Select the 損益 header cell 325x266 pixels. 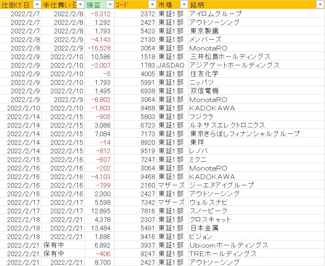coord(99,5)
